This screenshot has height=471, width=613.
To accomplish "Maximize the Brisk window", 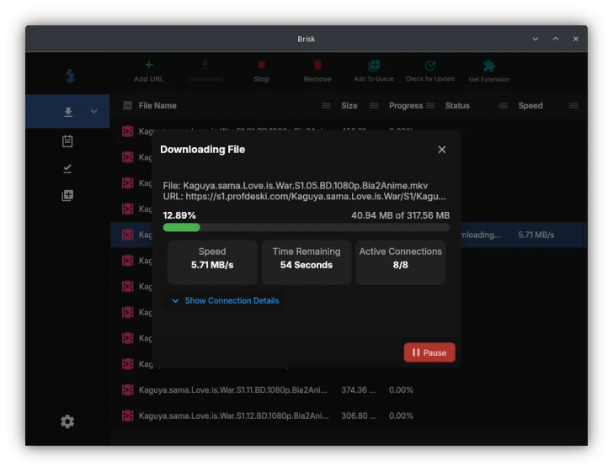I will (556, 39).
